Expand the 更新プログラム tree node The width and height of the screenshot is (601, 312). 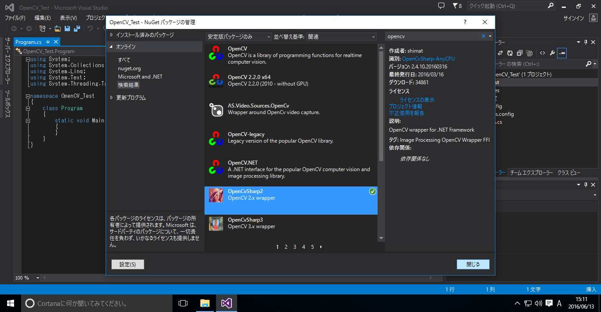coord(111,97)
